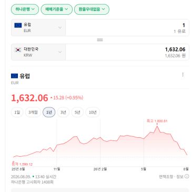Expand the EUR currency selector chevron
Viewport: 192px width, 192px height.
60,27
